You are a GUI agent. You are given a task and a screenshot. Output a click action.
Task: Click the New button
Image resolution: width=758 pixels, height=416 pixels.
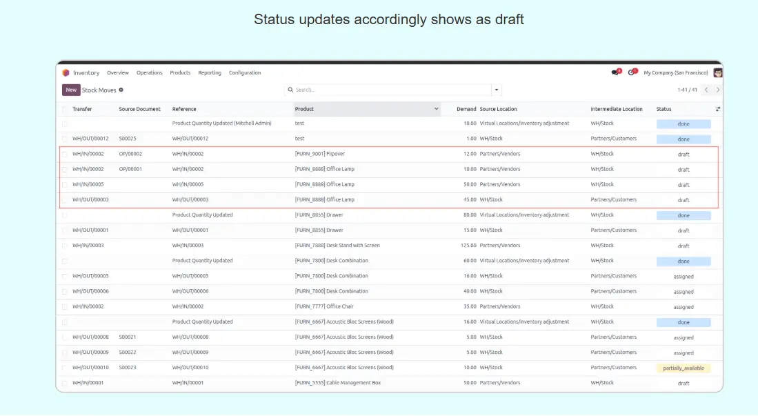pyautogui.click(x=71, y=90)
